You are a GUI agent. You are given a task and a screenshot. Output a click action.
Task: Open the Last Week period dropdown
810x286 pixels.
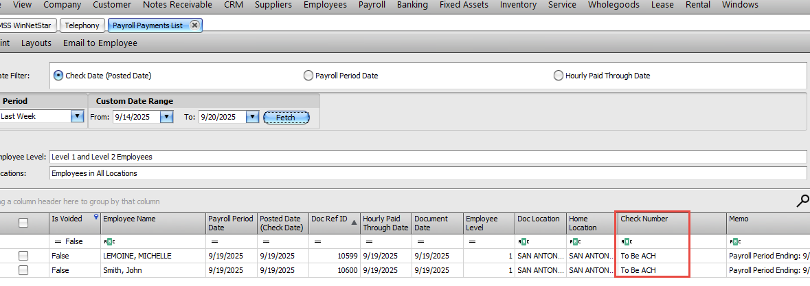point(76,117)
